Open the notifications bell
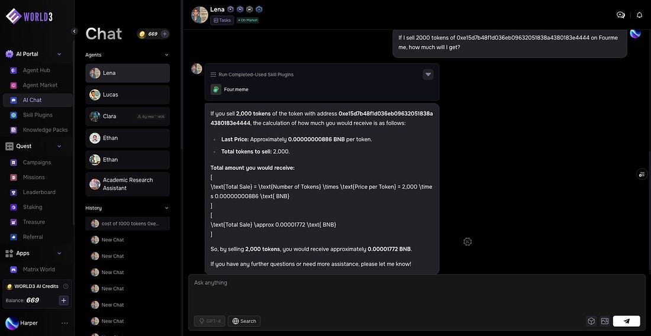The image size is (651, 336). (639, 15)
